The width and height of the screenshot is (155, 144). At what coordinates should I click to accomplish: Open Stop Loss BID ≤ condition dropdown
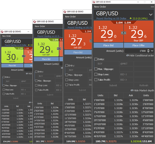[x=126, y=74]
